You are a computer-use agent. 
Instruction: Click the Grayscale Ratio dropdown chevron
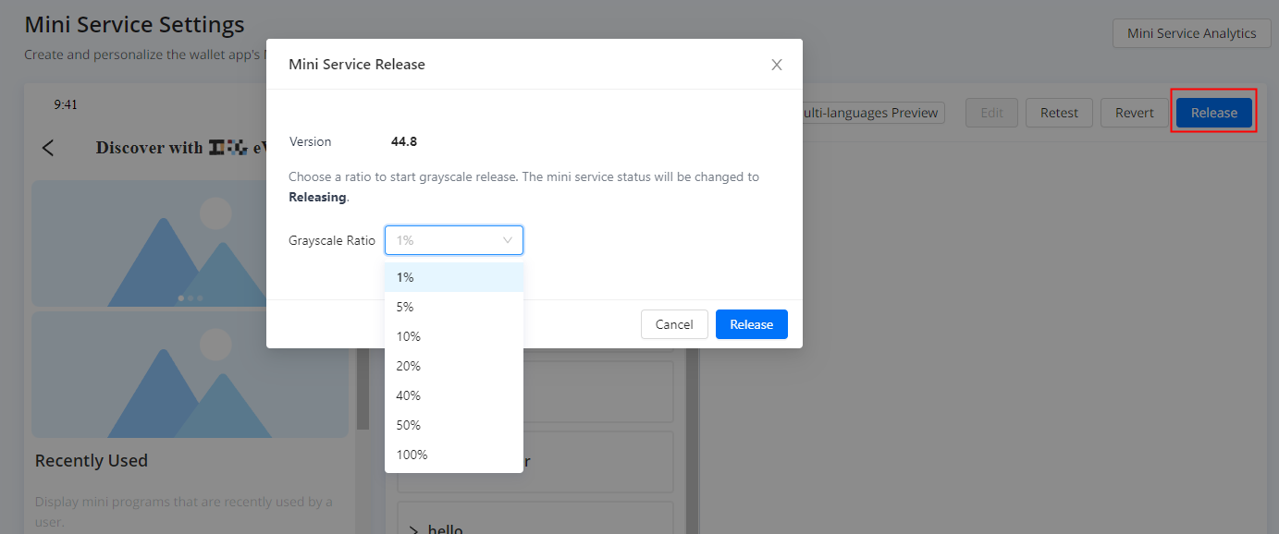[x=507, y=240]
